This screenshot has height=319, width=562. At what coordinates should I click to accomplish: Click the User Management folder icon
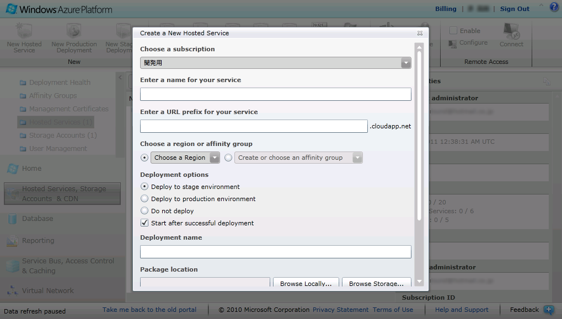pyautogui.click(x=23, y=149)
